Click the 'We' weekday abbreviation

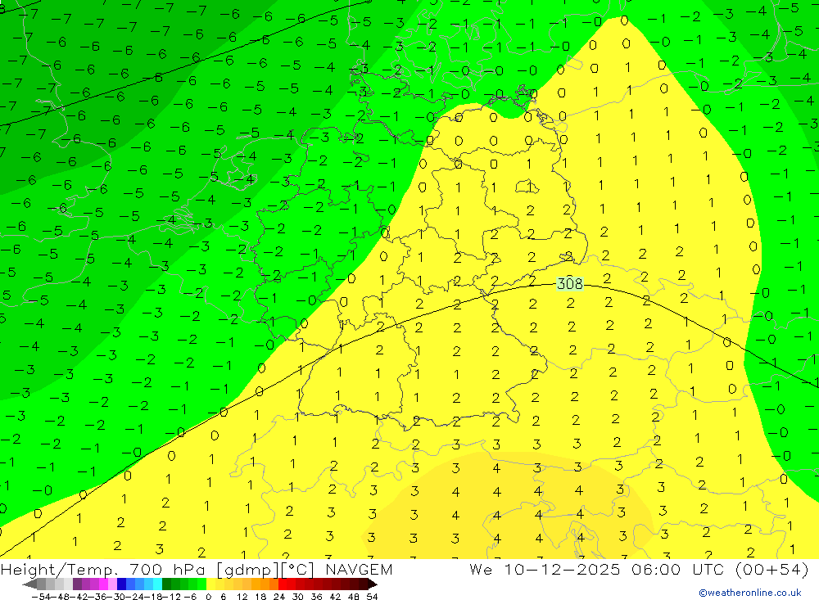click(x=481, y=569)
